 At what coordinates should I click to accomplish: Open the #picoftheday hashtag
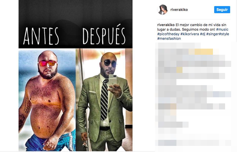point(168,34)
